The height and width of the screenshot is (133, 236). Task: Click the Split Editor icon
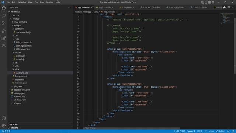click(229, 7)
